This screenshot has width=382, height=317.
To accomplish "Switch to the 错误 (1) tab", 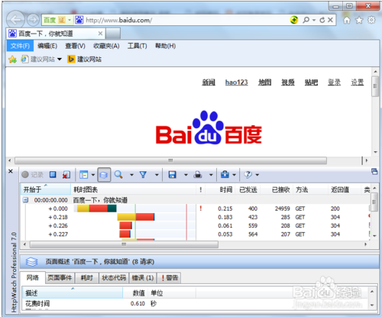I will coord(143,277).
